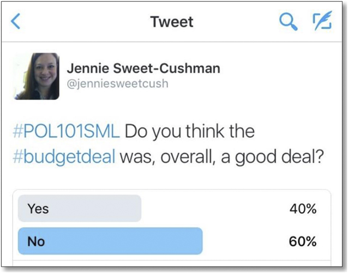Click the text "Do you think the"
The image size is (348, 273).
[189, 132]
